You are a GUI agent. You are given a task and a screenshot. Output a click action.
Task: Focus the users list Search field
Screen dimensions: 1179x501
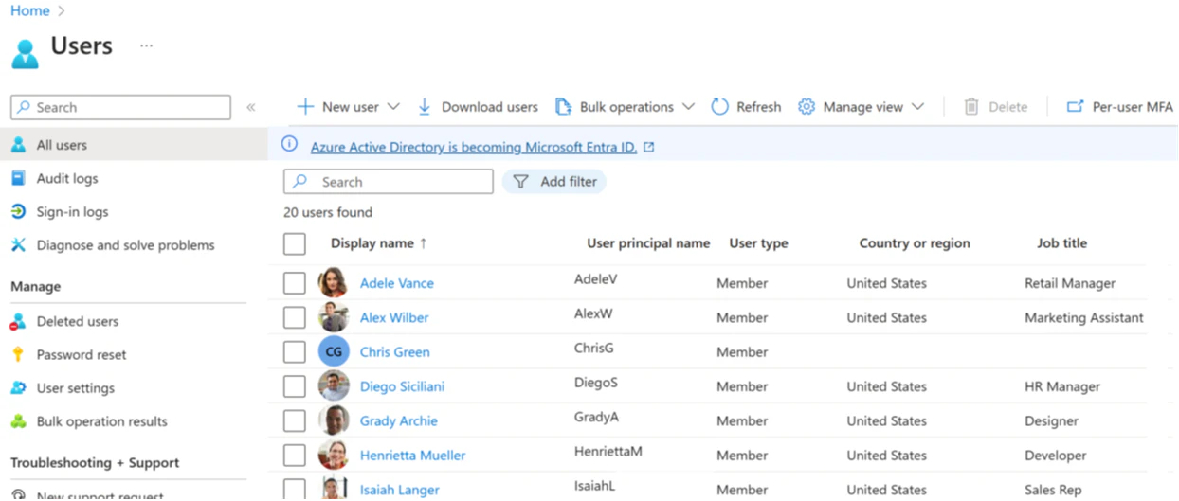tap(389, 182)
